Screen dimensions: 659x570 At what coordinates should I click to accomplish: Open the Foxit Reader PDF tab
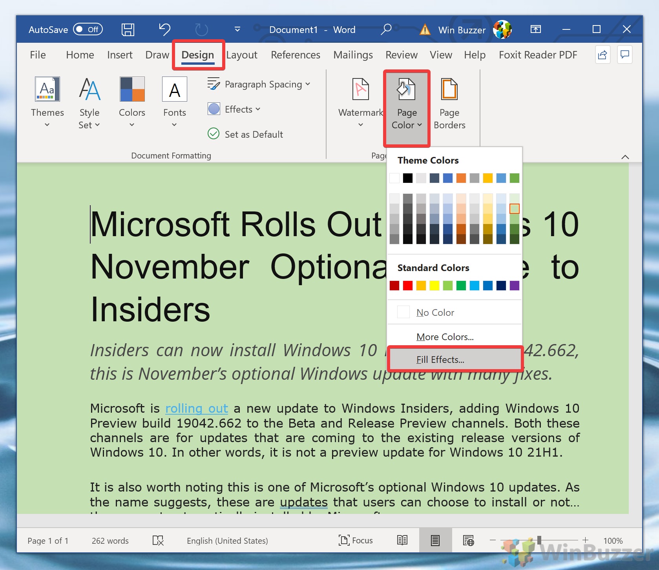[538, 55]
